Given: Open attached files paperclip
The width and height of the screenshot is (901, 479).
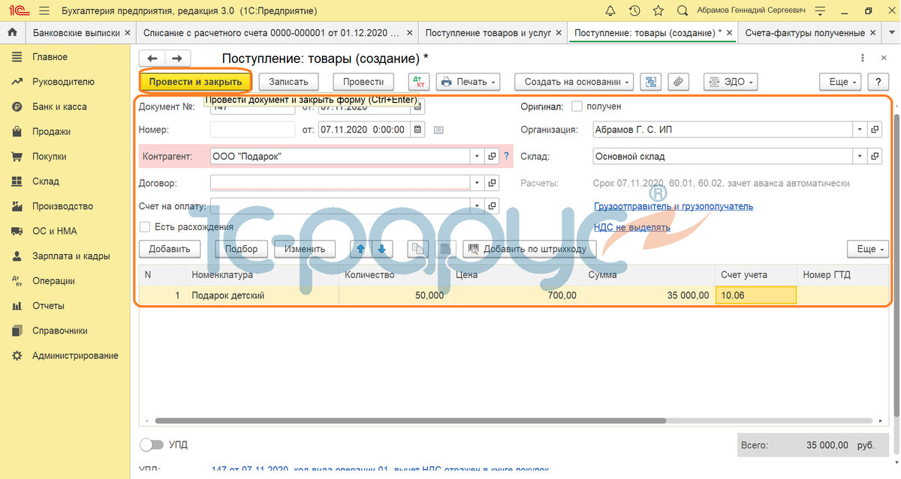Looking at the screenshot, I should click(678, 82).
